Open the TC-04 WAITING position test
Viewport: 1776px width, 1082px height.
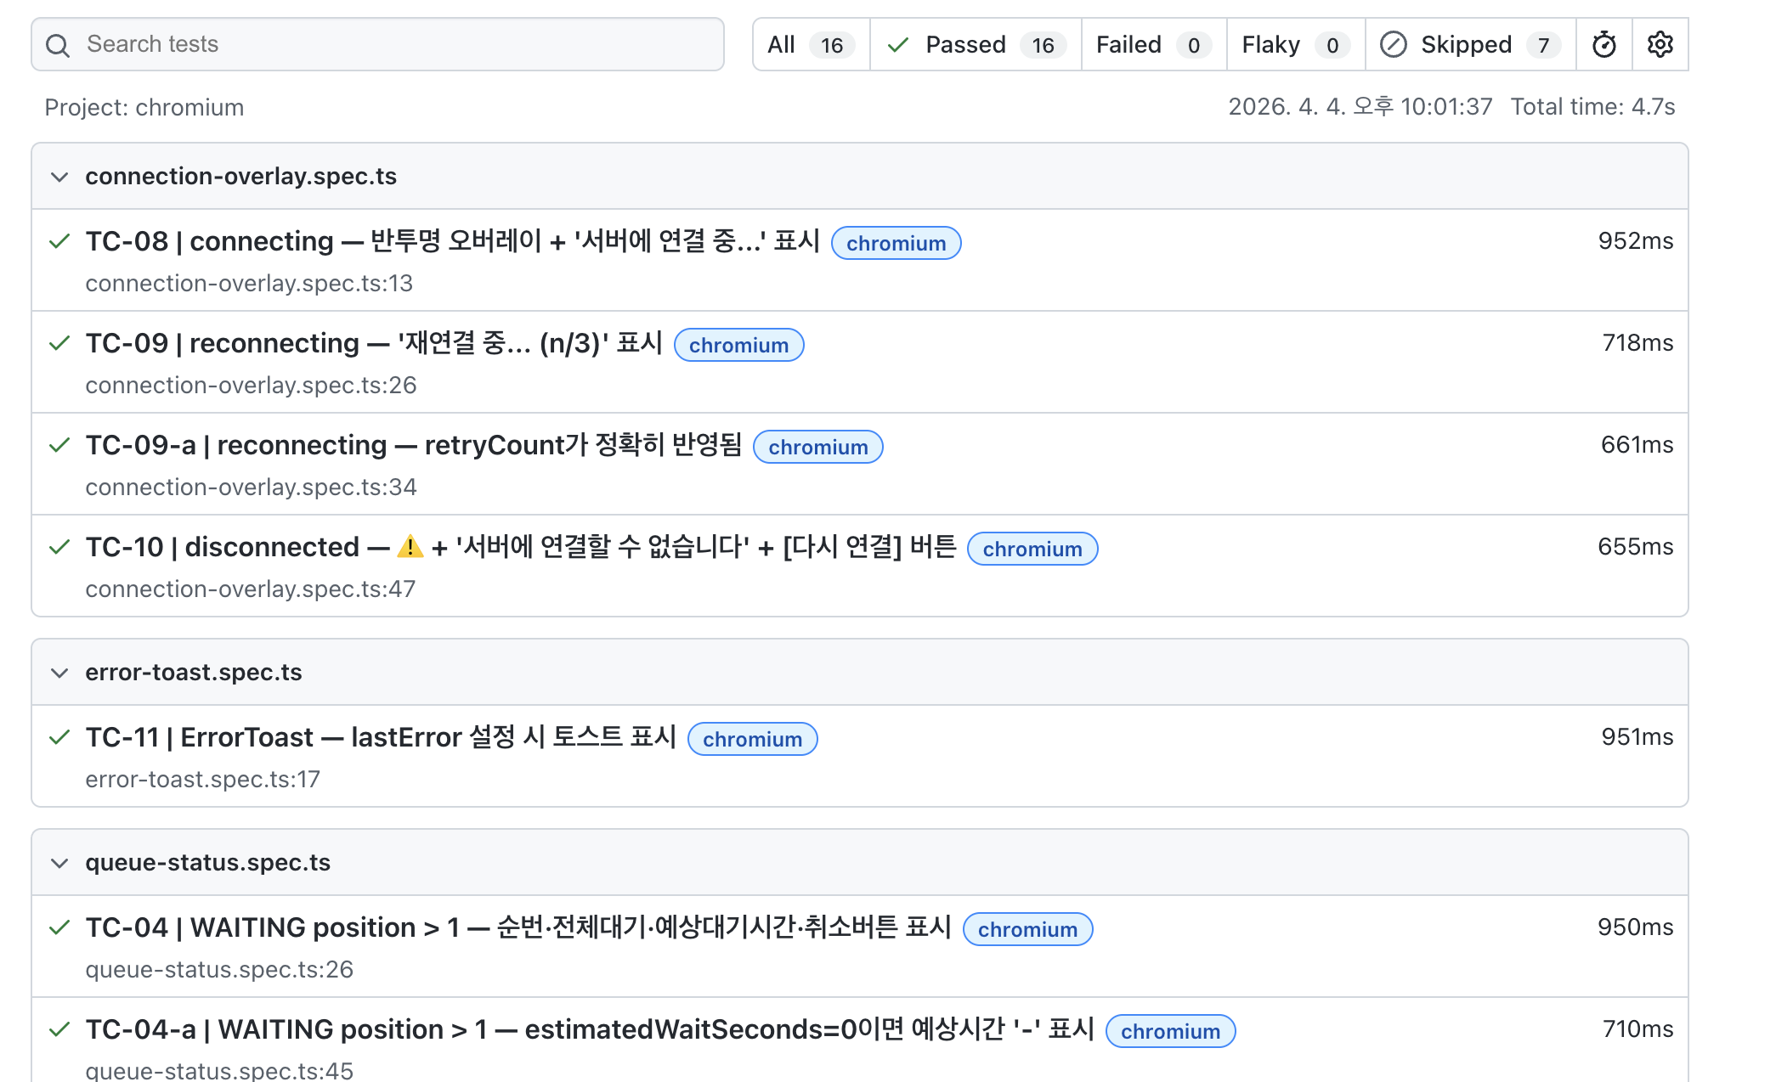518,927
